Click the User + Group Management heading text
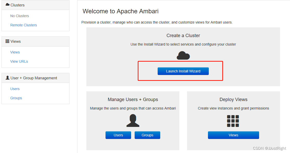Viewport: 290px width, 153px height. click(34, 78)
